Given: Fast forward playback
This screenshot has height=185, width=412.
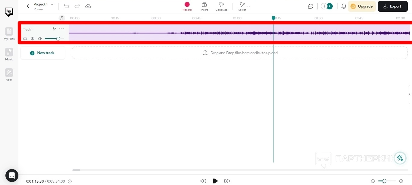Looking at the screenshot, I should (x=227, y=181).
